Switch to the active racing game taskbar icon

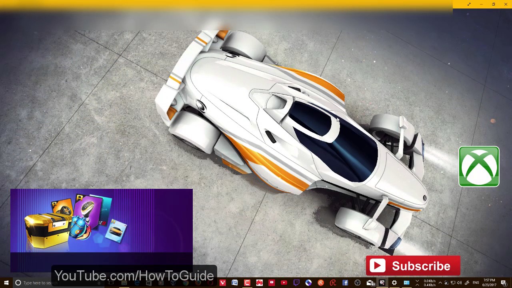click(x=382, y=283)
